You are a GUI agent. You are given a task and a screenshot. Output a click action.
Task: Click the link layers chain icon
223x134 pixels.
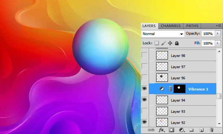coord(151,130)
